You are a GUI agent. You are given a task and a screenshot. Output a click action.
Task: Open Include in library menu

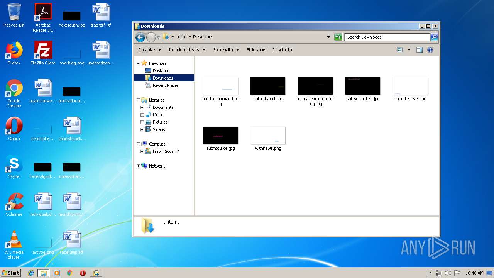pyautogui.click(x=187, y=50)
